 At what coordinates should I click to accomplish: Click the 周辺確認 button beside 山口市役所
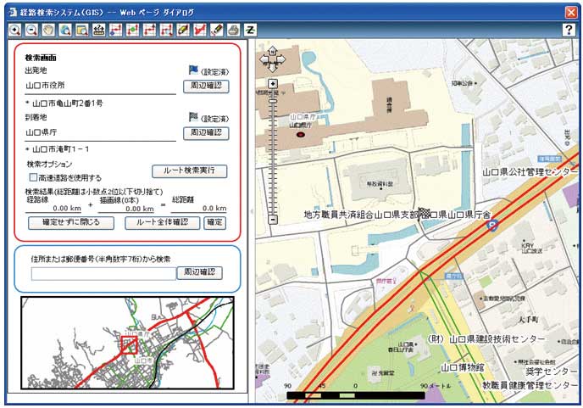[x=206, y=87]
